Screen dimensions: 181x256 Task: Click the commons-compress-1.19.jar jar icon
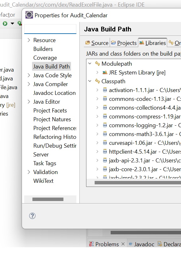(x=105, y=117)
